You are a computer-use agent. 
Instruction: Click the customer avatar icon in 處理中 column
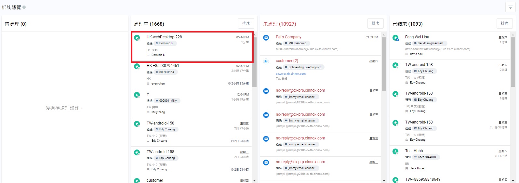137,181
